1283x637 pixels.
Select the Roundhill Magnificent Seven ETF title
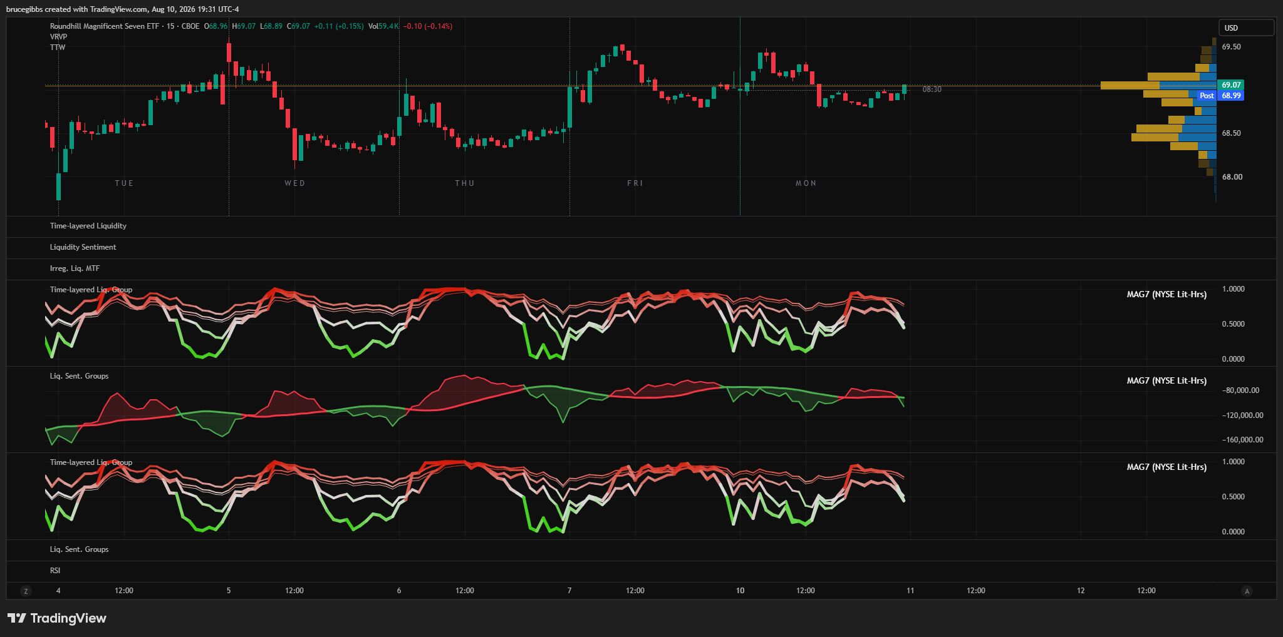[x=105, y=26]
